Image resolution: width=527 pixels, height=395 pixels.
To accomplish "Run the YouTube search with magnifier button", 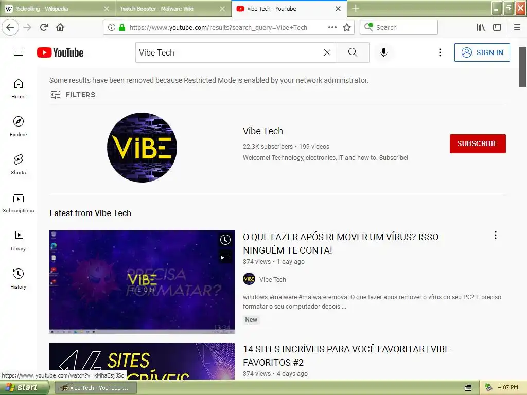I will click(353, 52).
